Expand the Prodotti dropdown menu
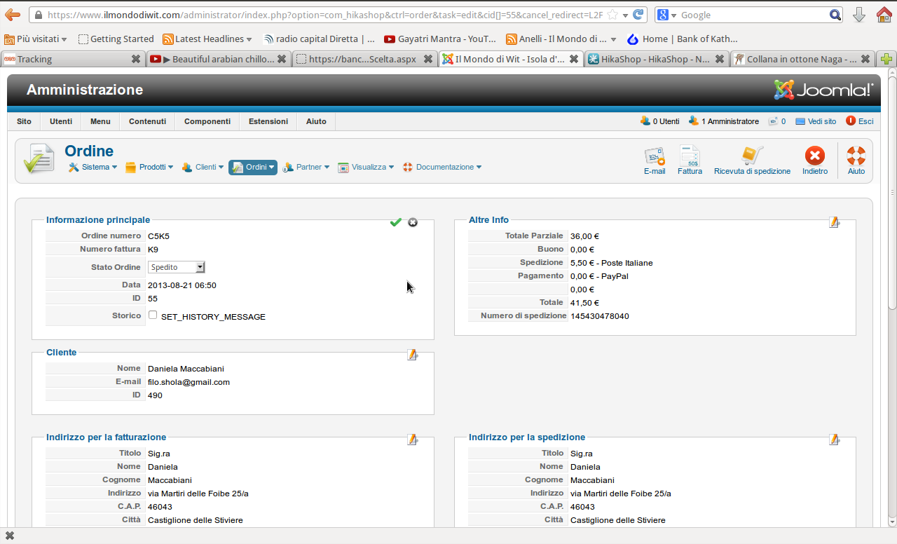This screenshot has width=897, height=544. pos(149,168)
